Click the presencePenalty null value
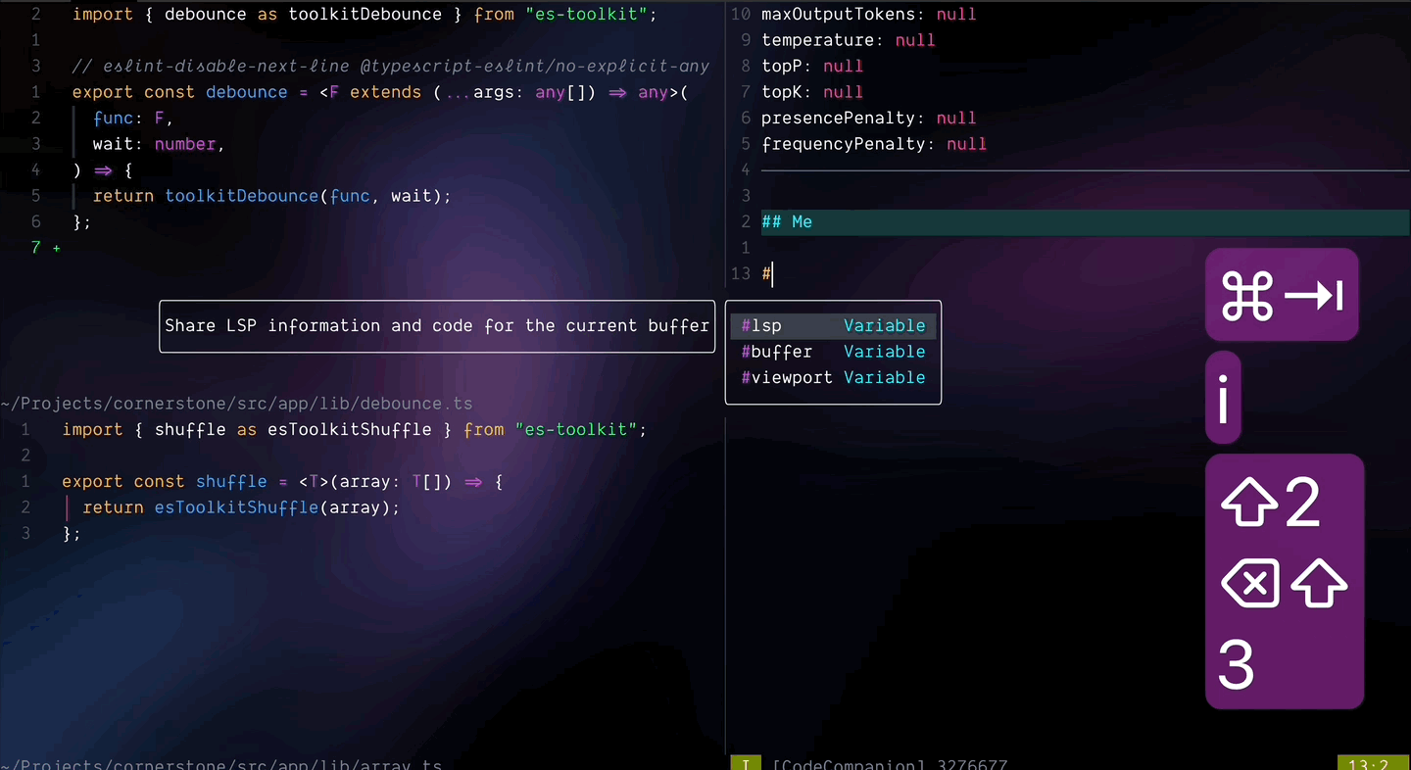This screenshot has height=770, width=1411. 955,118
